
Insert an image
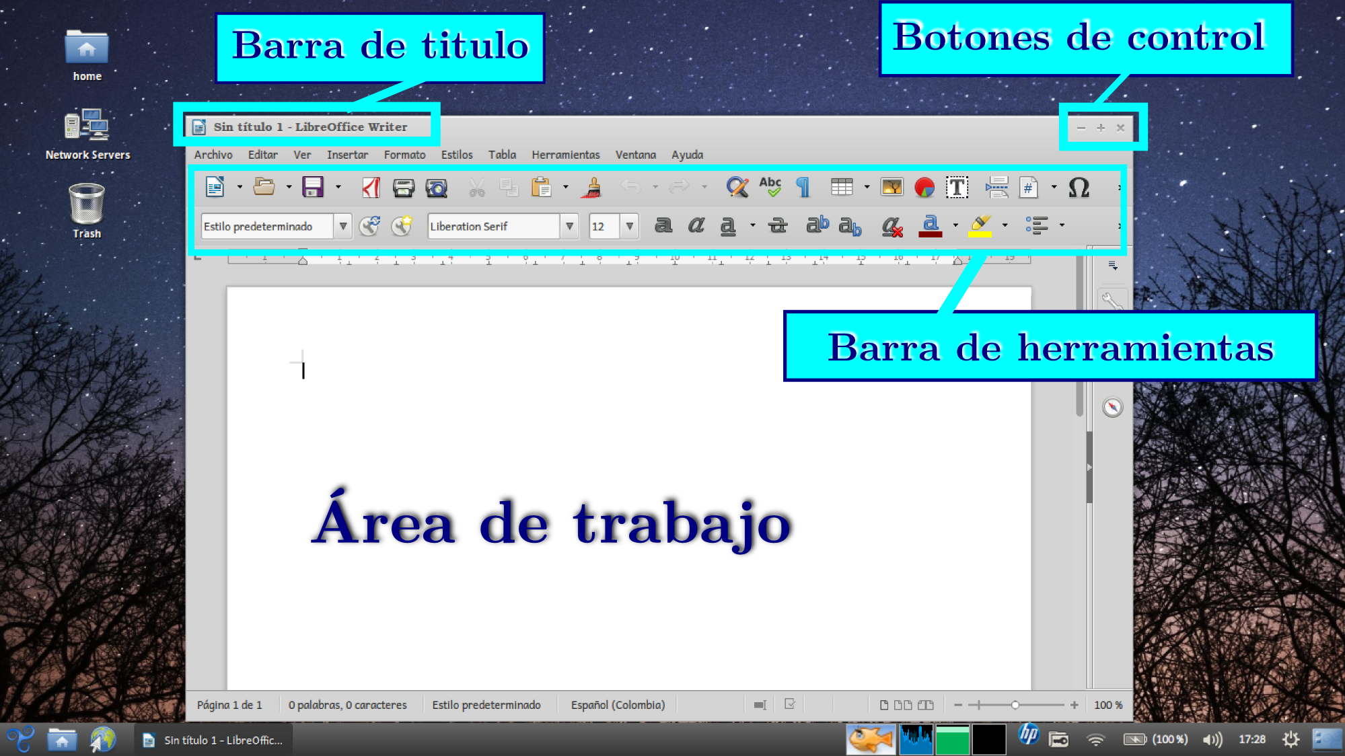coord(892,187)
